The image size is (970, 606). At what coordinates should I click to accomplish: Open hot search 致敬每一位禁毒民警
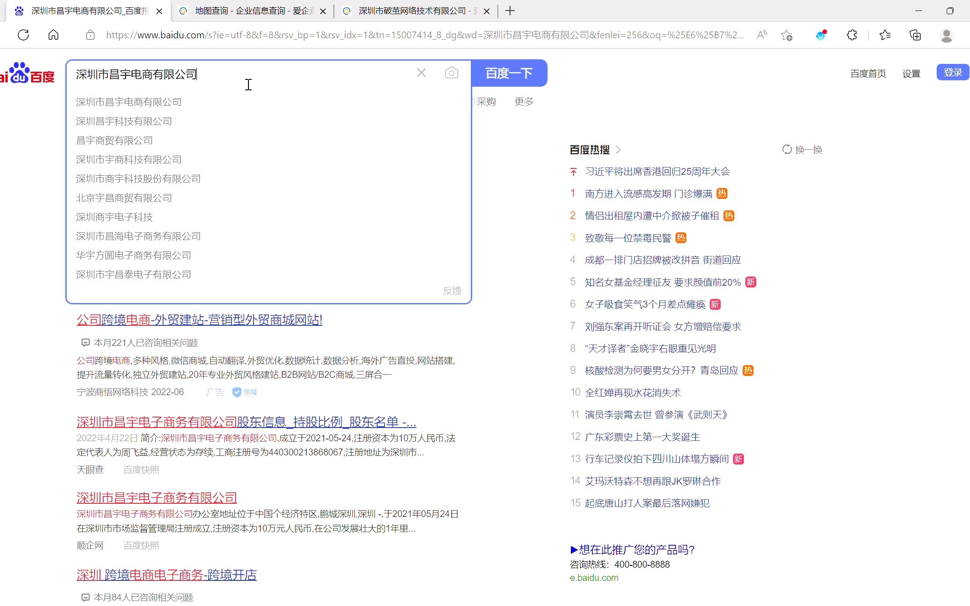tap(628, 238)
